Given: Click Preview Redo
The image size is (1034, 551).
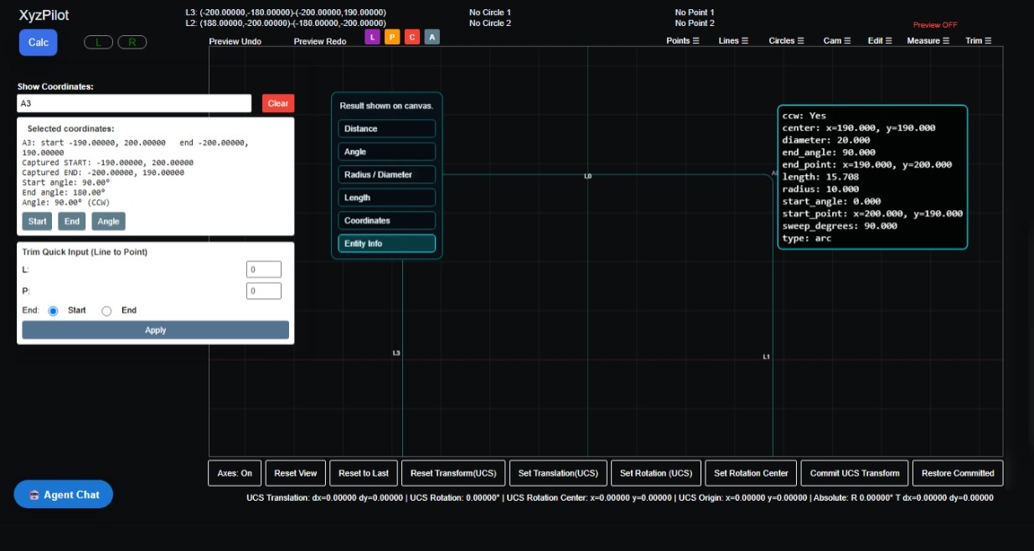Looking at the screenshot, I should coord(320,41).
